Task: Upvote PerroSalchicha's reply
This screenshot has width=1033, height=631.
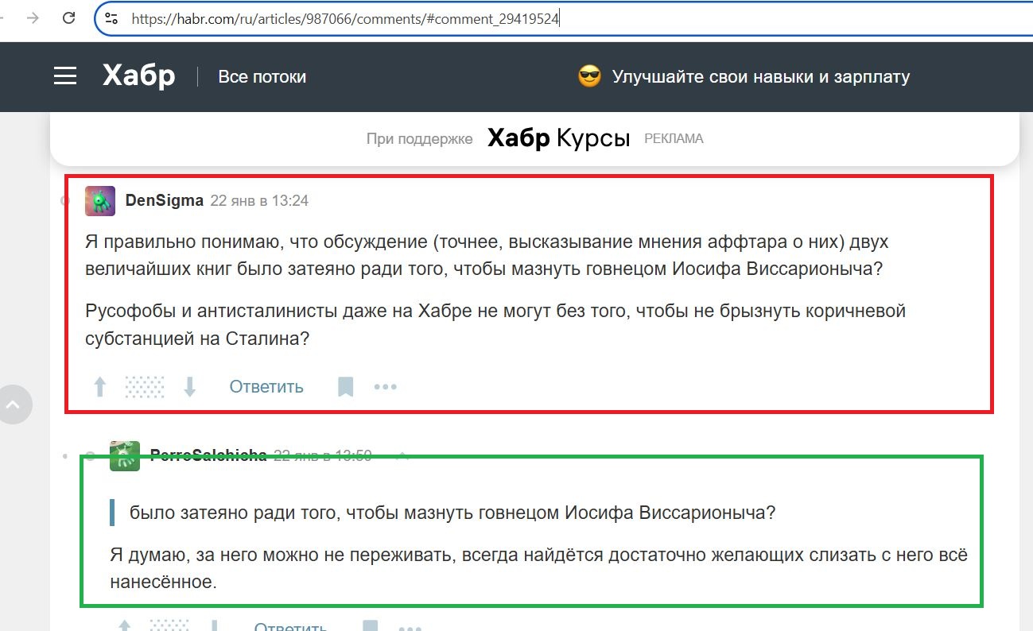Action: (123, 626)
